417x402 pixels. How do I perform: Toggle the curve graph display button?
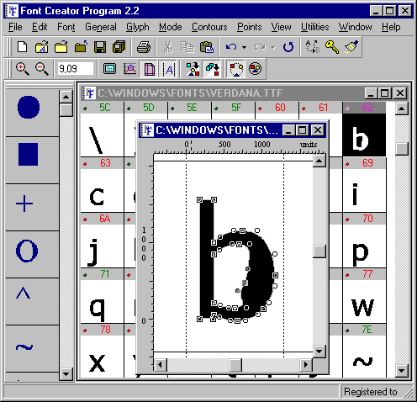pyautogui.click(x=129, y=69)
